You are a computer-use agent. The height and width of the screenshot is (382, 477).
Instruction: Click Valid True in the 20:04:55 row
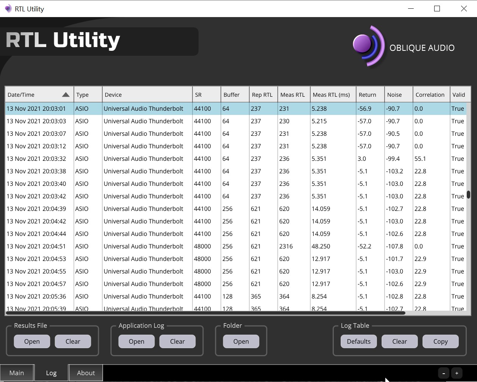(458, 271)
